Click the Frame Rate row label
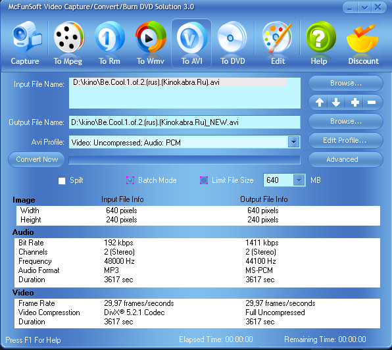The height and width of the screenshot is (350, 392). [x=36, y=303]
